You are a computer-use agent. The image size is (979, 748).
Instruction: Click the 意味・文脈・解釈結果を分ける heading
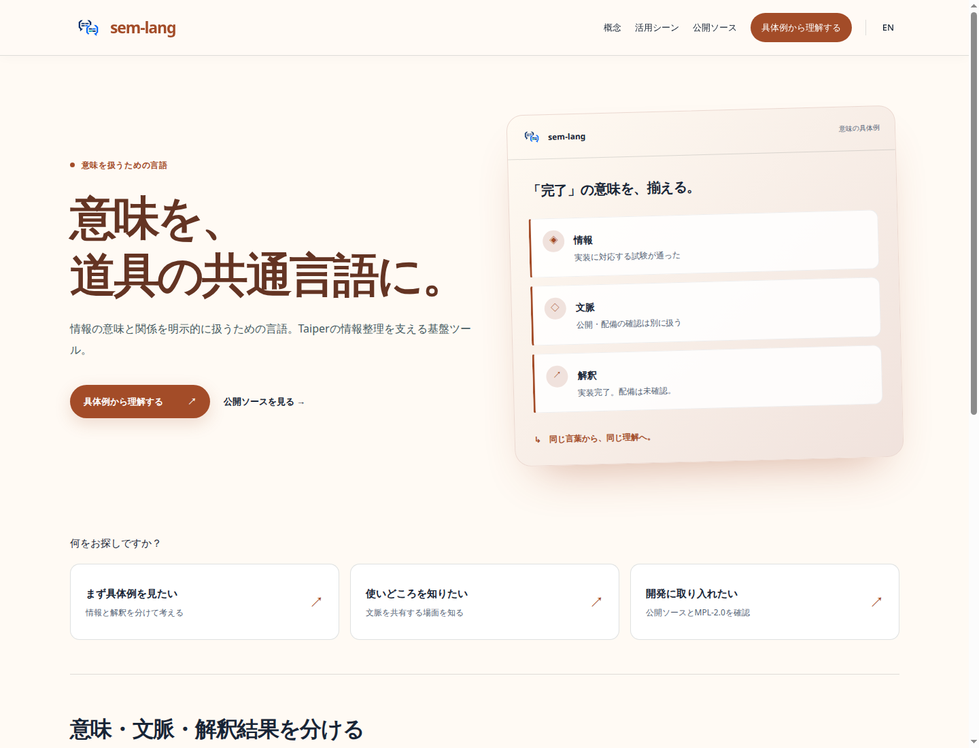pos(216,730)
